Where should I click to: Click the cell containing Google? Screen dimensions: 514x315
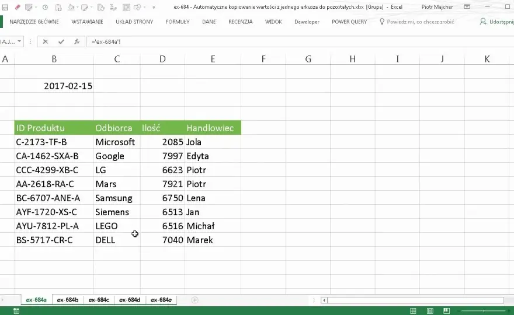[117, 156]
